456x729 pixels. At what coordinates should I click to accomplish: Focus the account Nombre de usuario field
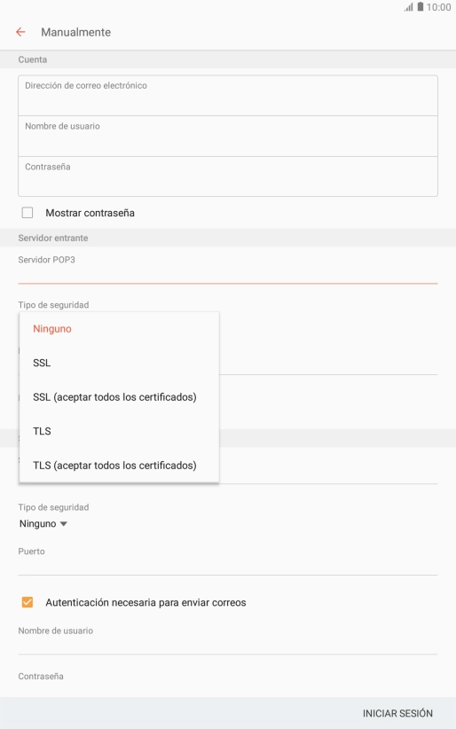click(228, 137)
